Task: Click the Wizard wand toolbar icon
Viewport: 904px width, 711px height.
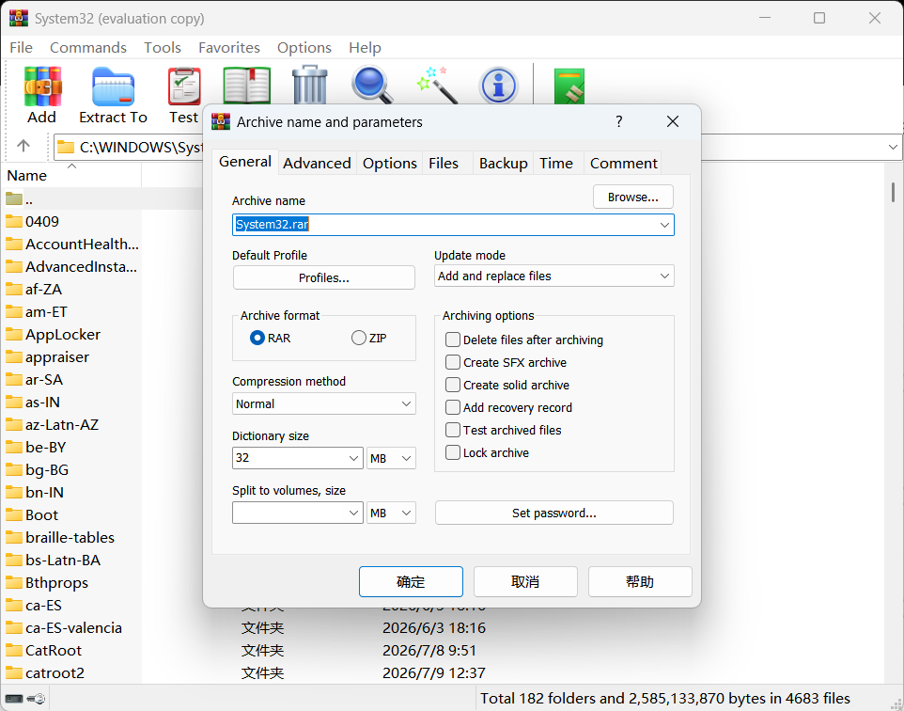Action: [436, 85]
